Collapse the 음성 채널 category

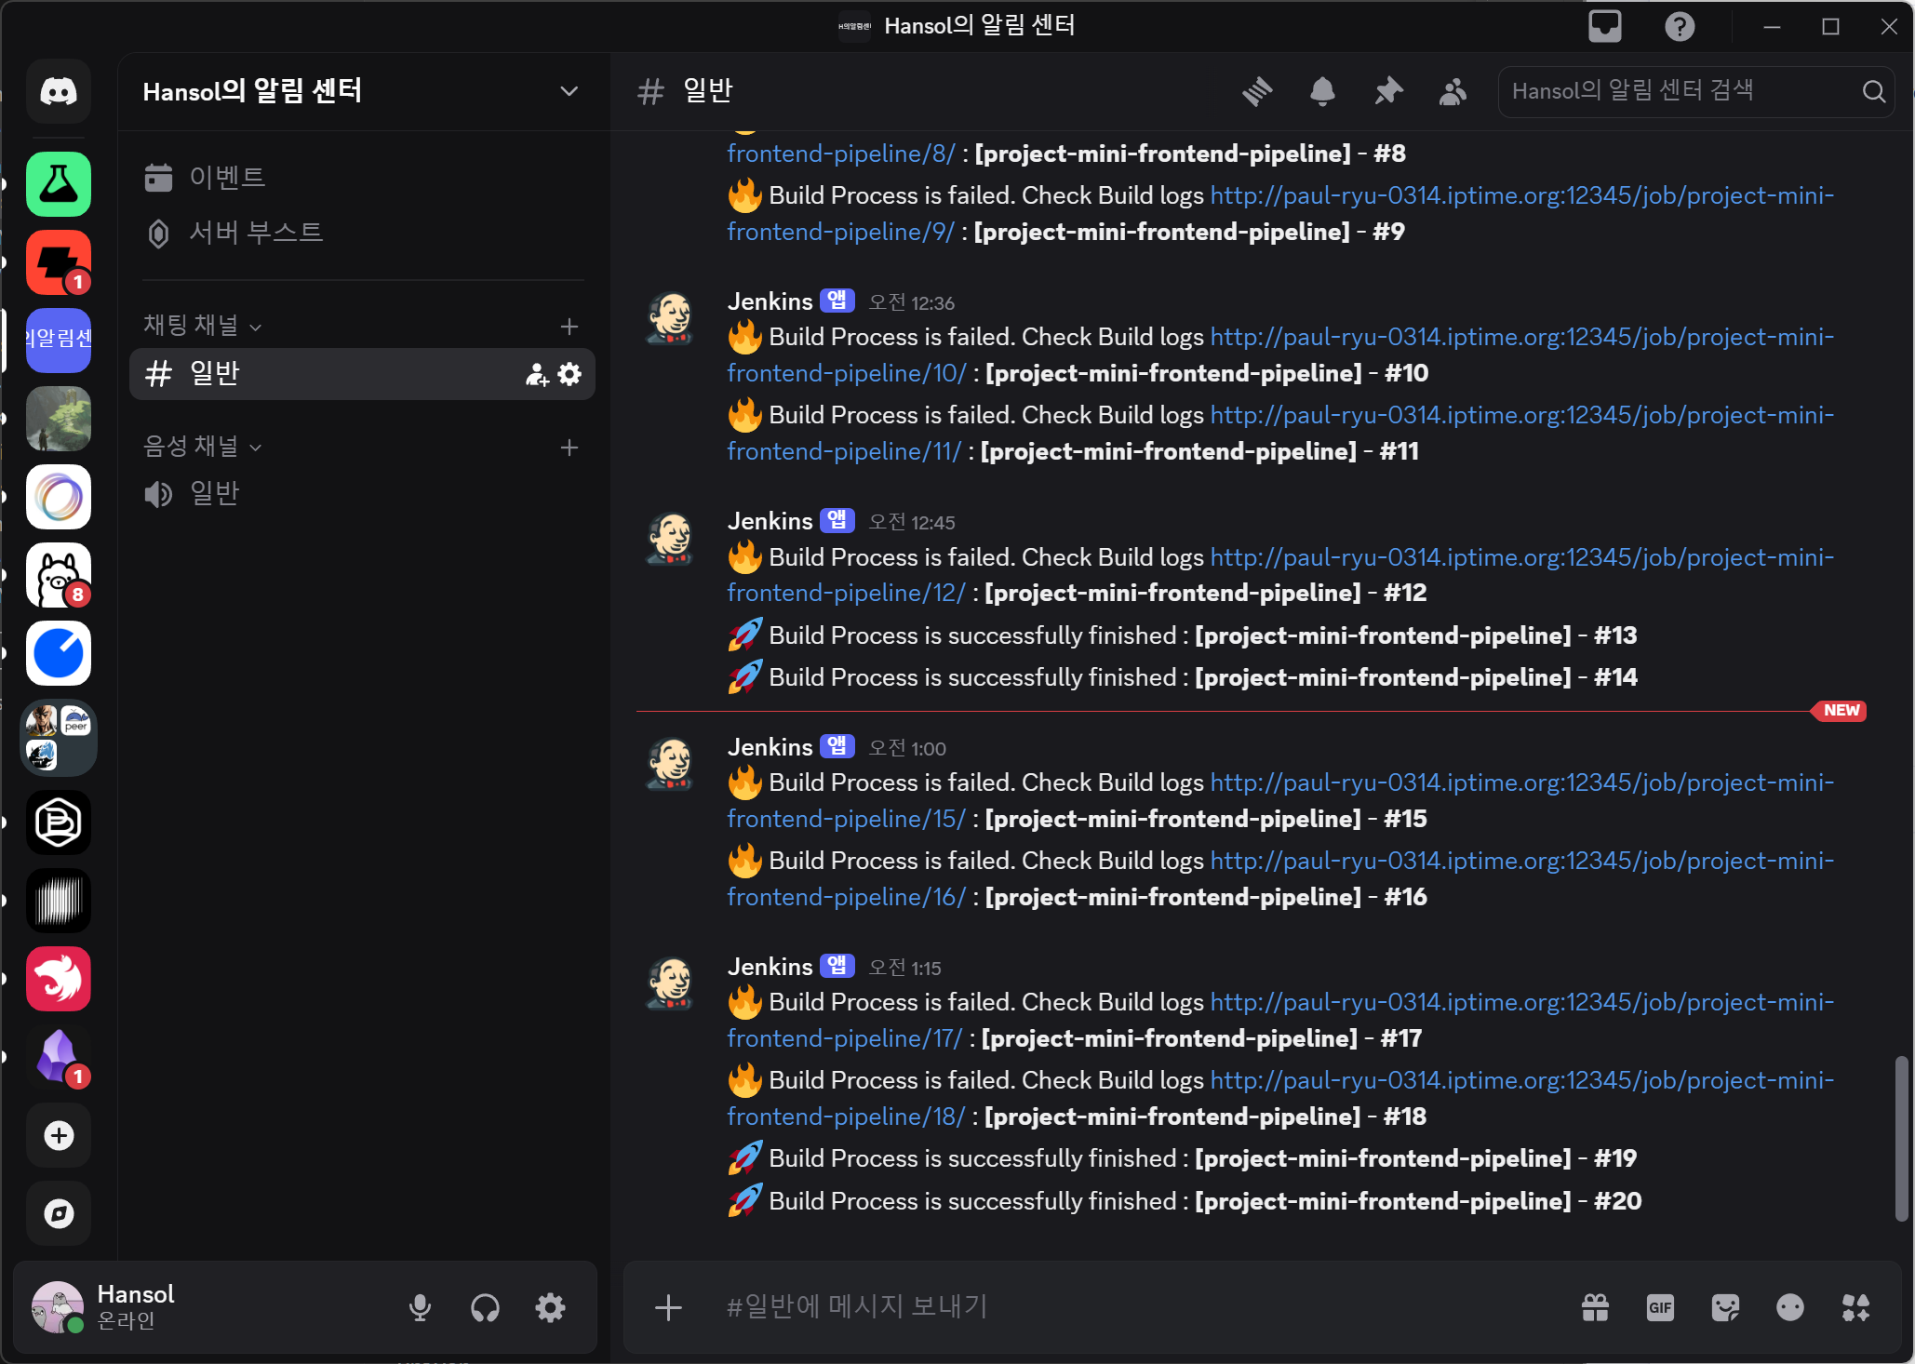pos(202,447)
